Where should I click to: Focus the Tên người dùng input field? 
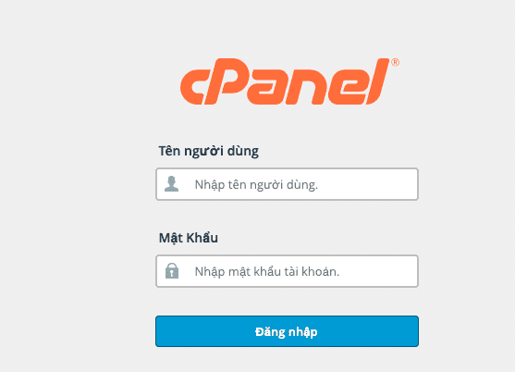[287, 184]
